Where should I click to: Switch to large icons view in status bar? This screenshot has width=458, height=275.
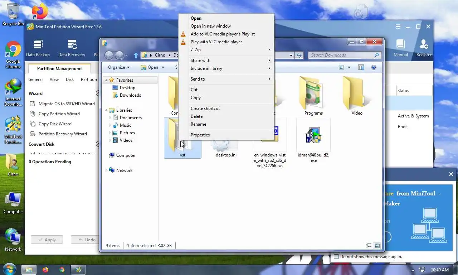click(x=377, y=245)
